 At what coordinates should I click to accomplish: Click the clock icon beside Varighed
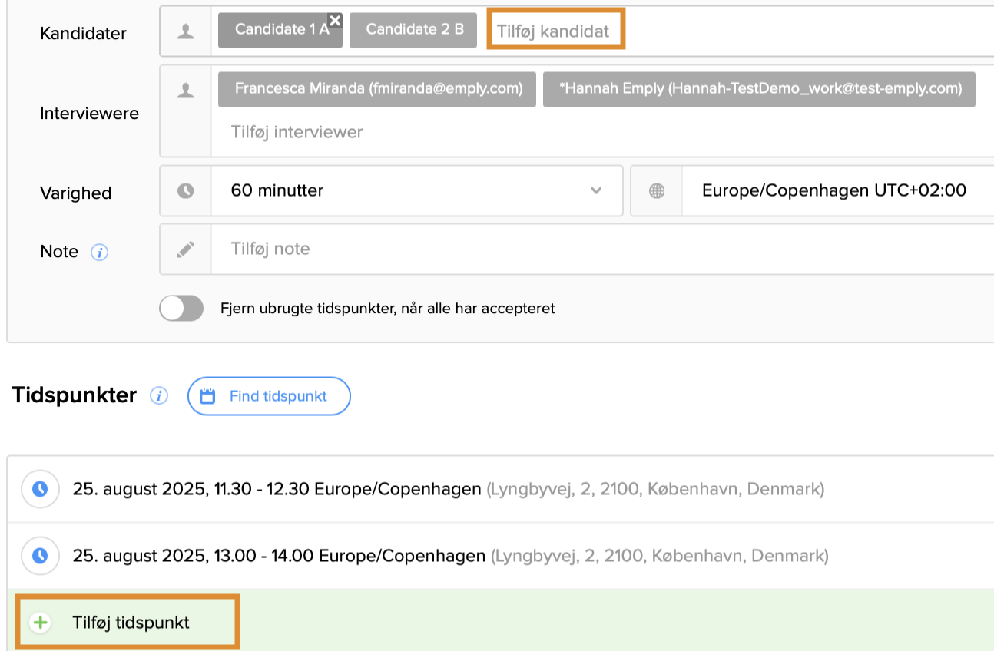pos(185,191)
